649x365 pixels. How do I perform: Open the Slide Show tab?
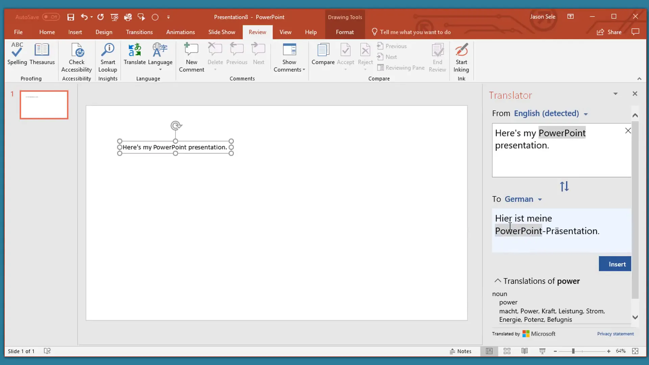coord(222,32)
